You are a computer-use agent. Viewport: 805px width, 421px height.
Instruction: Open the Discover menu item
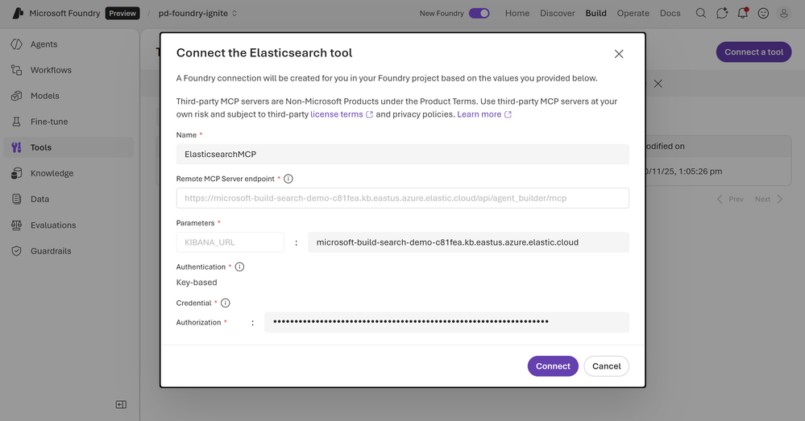coord(557,14)
